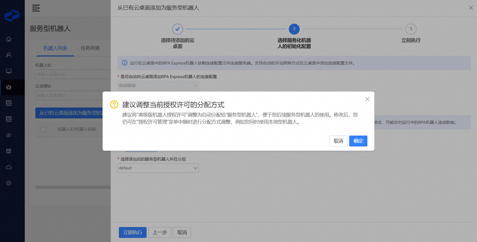Switch to the 任务列表 tab

90,48
